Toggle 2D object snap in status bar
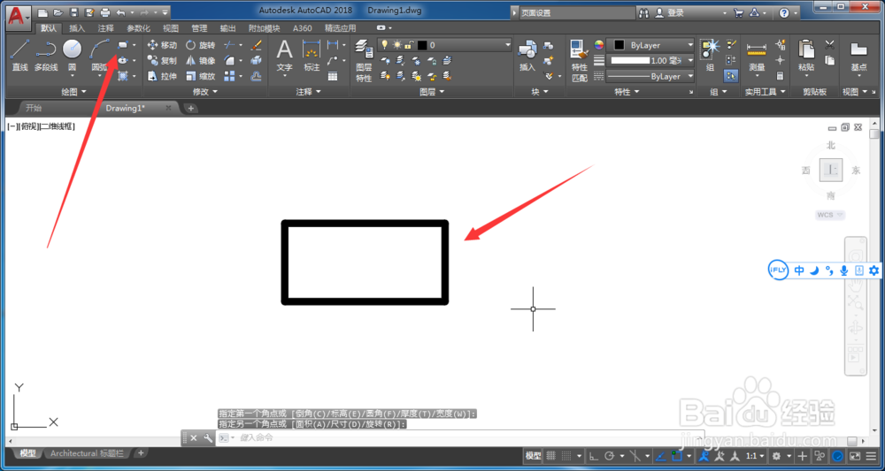This screenshot has height=471, width=885. 677,456
